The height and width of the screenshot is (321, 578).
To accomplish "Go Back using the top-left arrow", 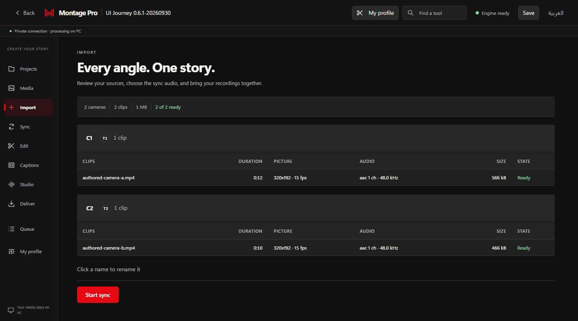I will 25,13.
